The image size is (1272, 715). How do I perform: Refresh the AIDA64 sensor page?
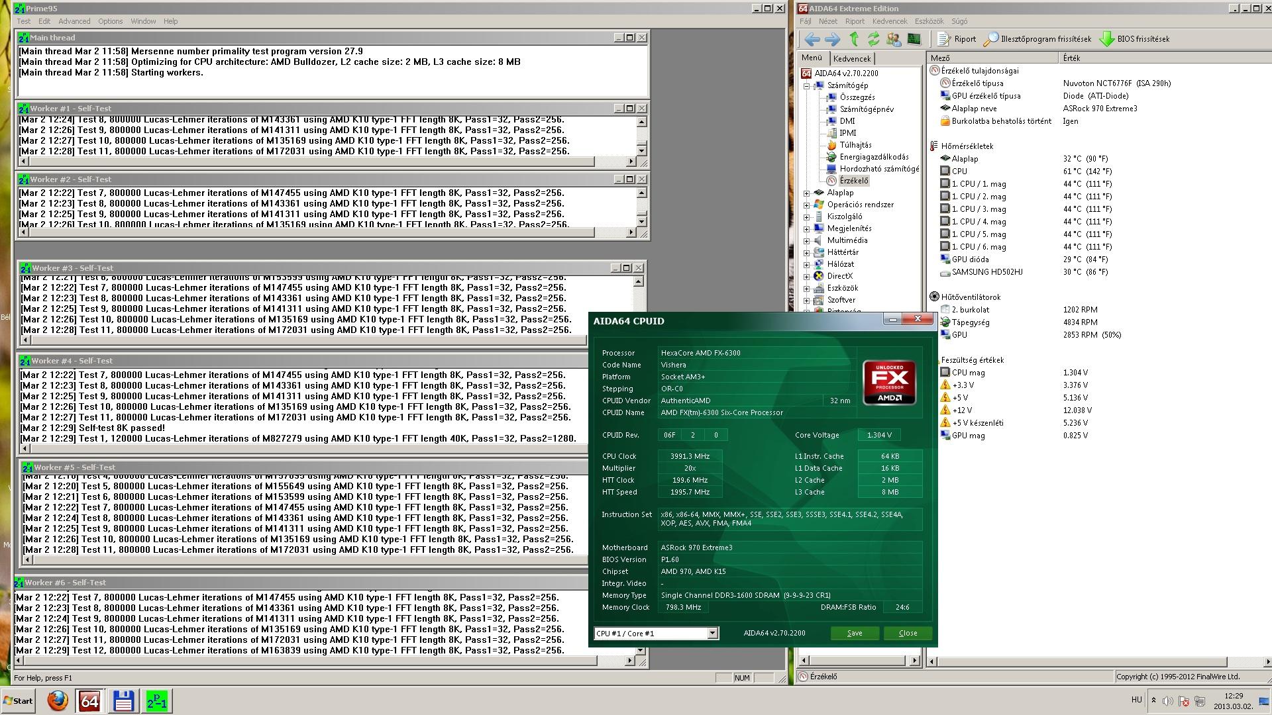pyautogui.click(x=873, y=39)
